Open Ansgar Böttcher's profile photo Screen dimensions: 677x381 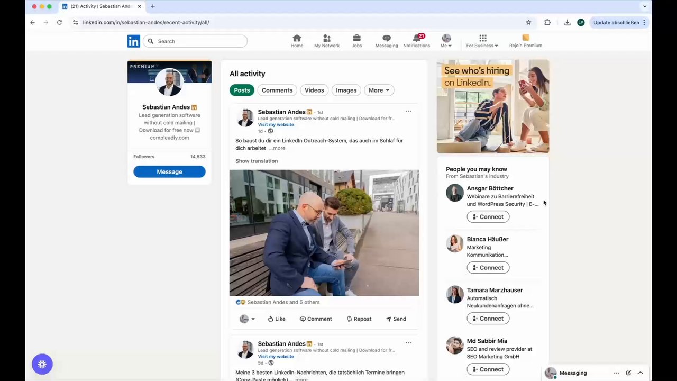click(x=454, y=193)
